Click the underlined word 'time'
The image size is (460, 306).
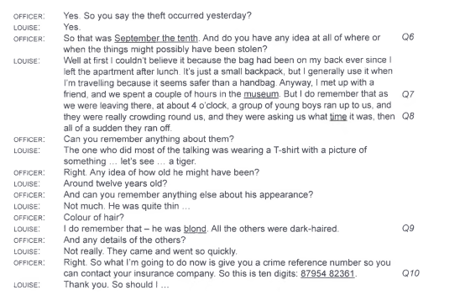pyautogui.click(x=338, y=117)
